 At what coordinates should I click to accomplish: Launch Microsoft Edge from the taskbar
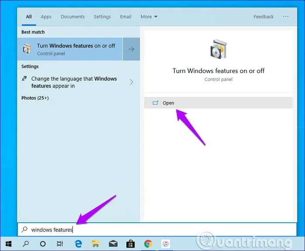[78, 244]
